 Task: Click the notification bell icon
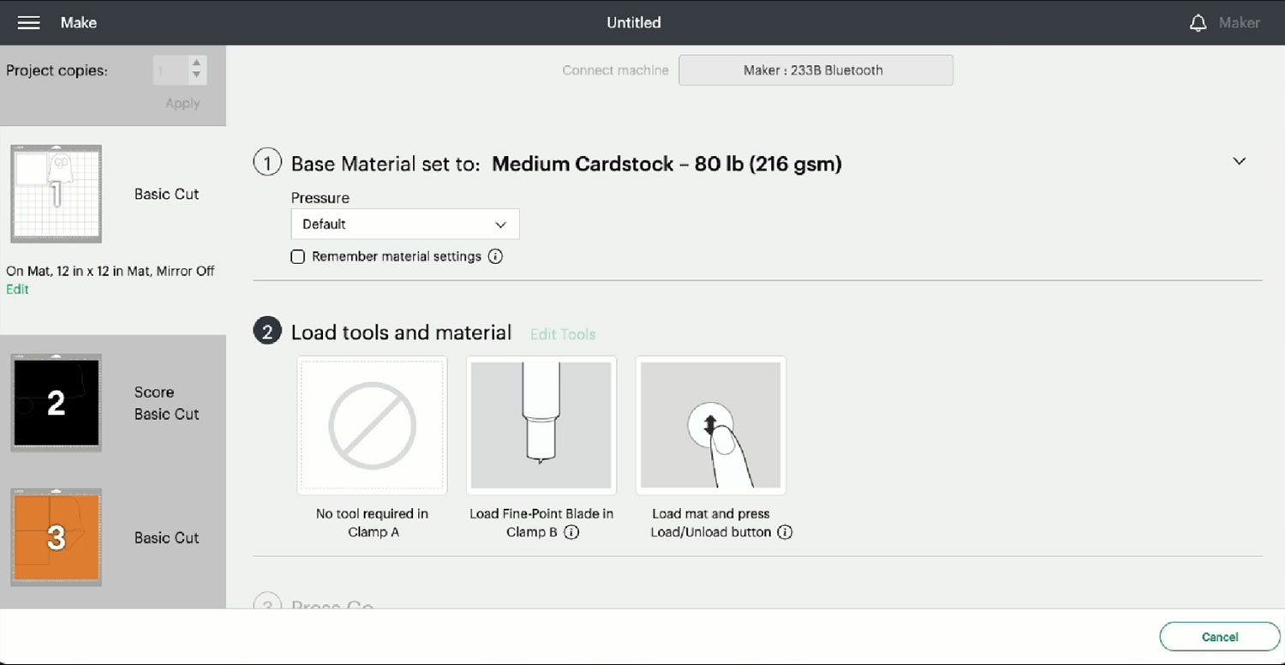click(x=1198, y=23)
